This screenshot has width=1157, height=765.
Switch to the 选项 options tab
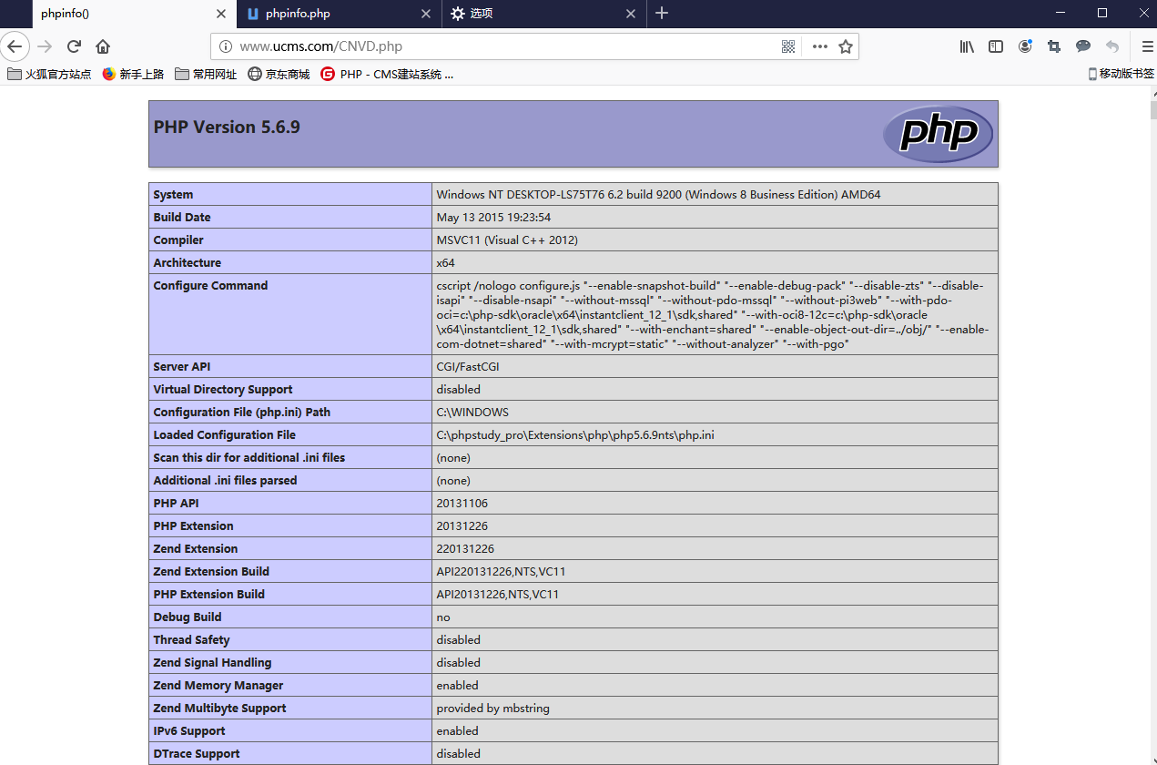click(544, 14)
